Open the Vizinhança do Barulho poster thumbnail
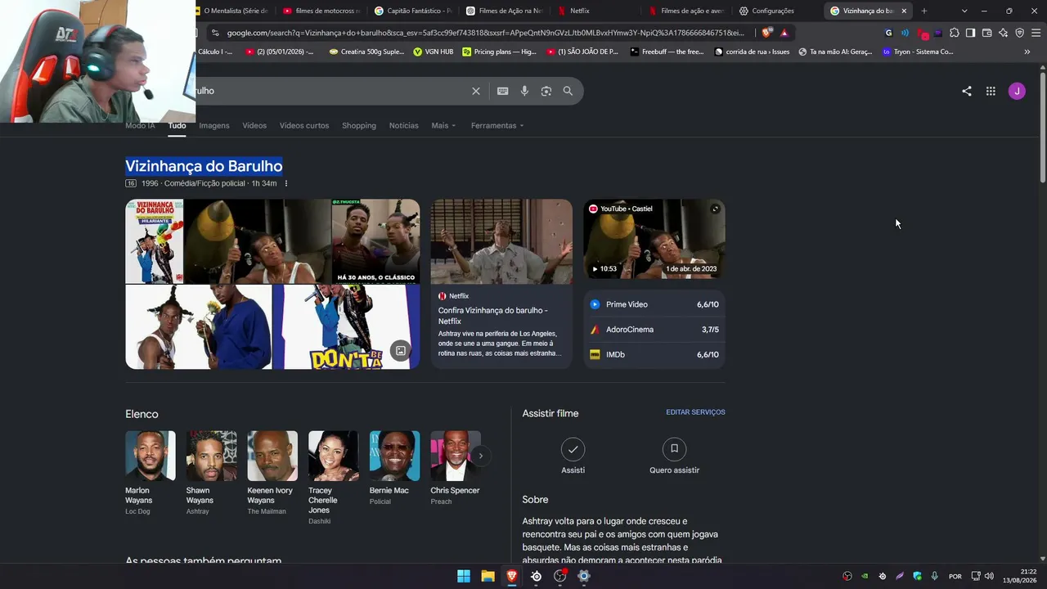This screenshot has height=589, width=1047. pyautogui.click(x=155, y=241)
